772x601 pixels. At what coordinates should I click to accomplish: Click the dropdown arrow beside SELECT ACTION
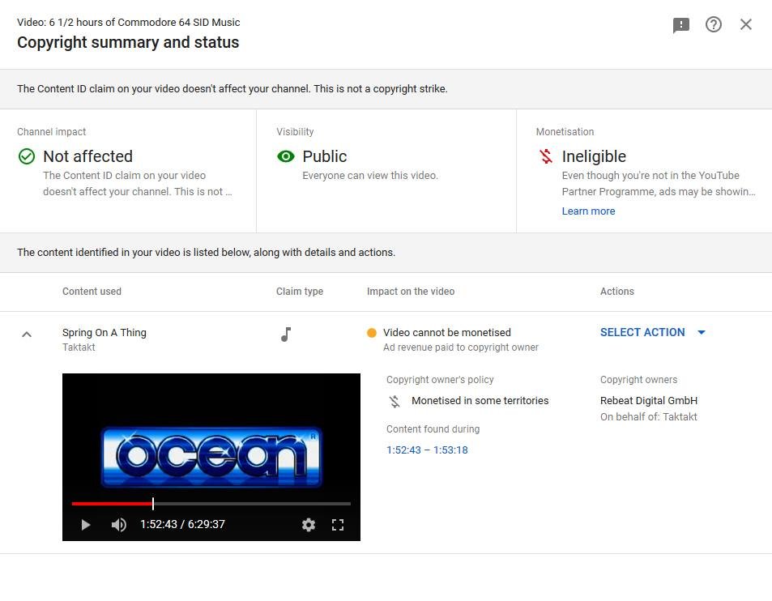pyautogui.click(x=702, y=332)
